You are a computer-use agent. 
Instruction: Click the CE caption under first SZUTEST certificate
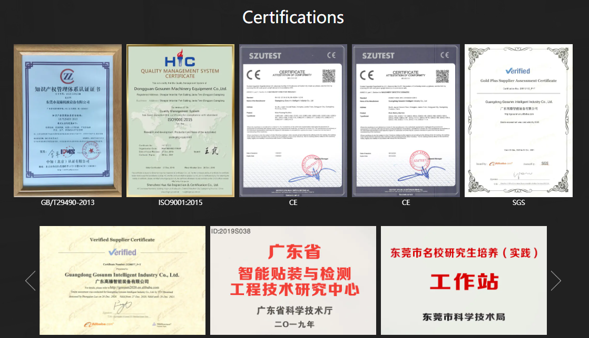293,202
